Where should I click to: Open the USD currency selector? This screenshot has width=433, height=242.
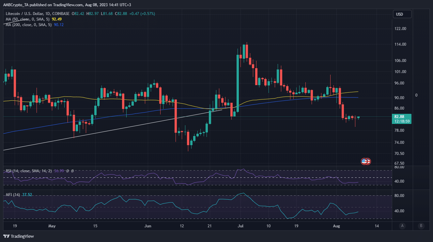tap(402, 14)
